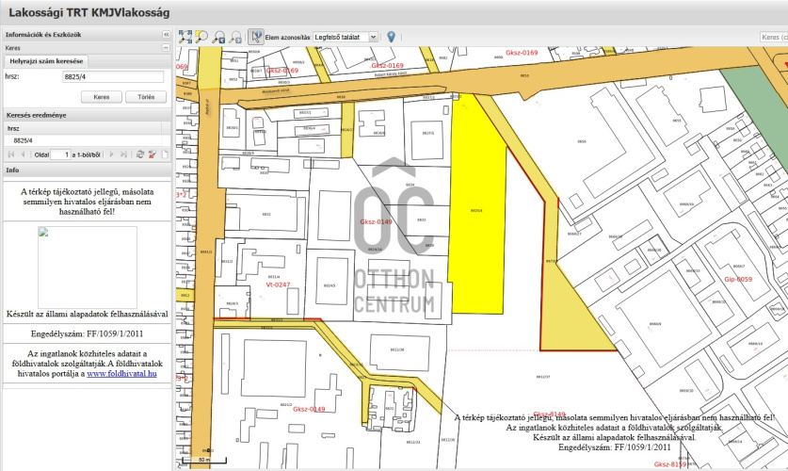Image resolution: width=788 pixels, height=471 pixels.
Task: Click the hrsz input field
Action: (x=113, y=76)
